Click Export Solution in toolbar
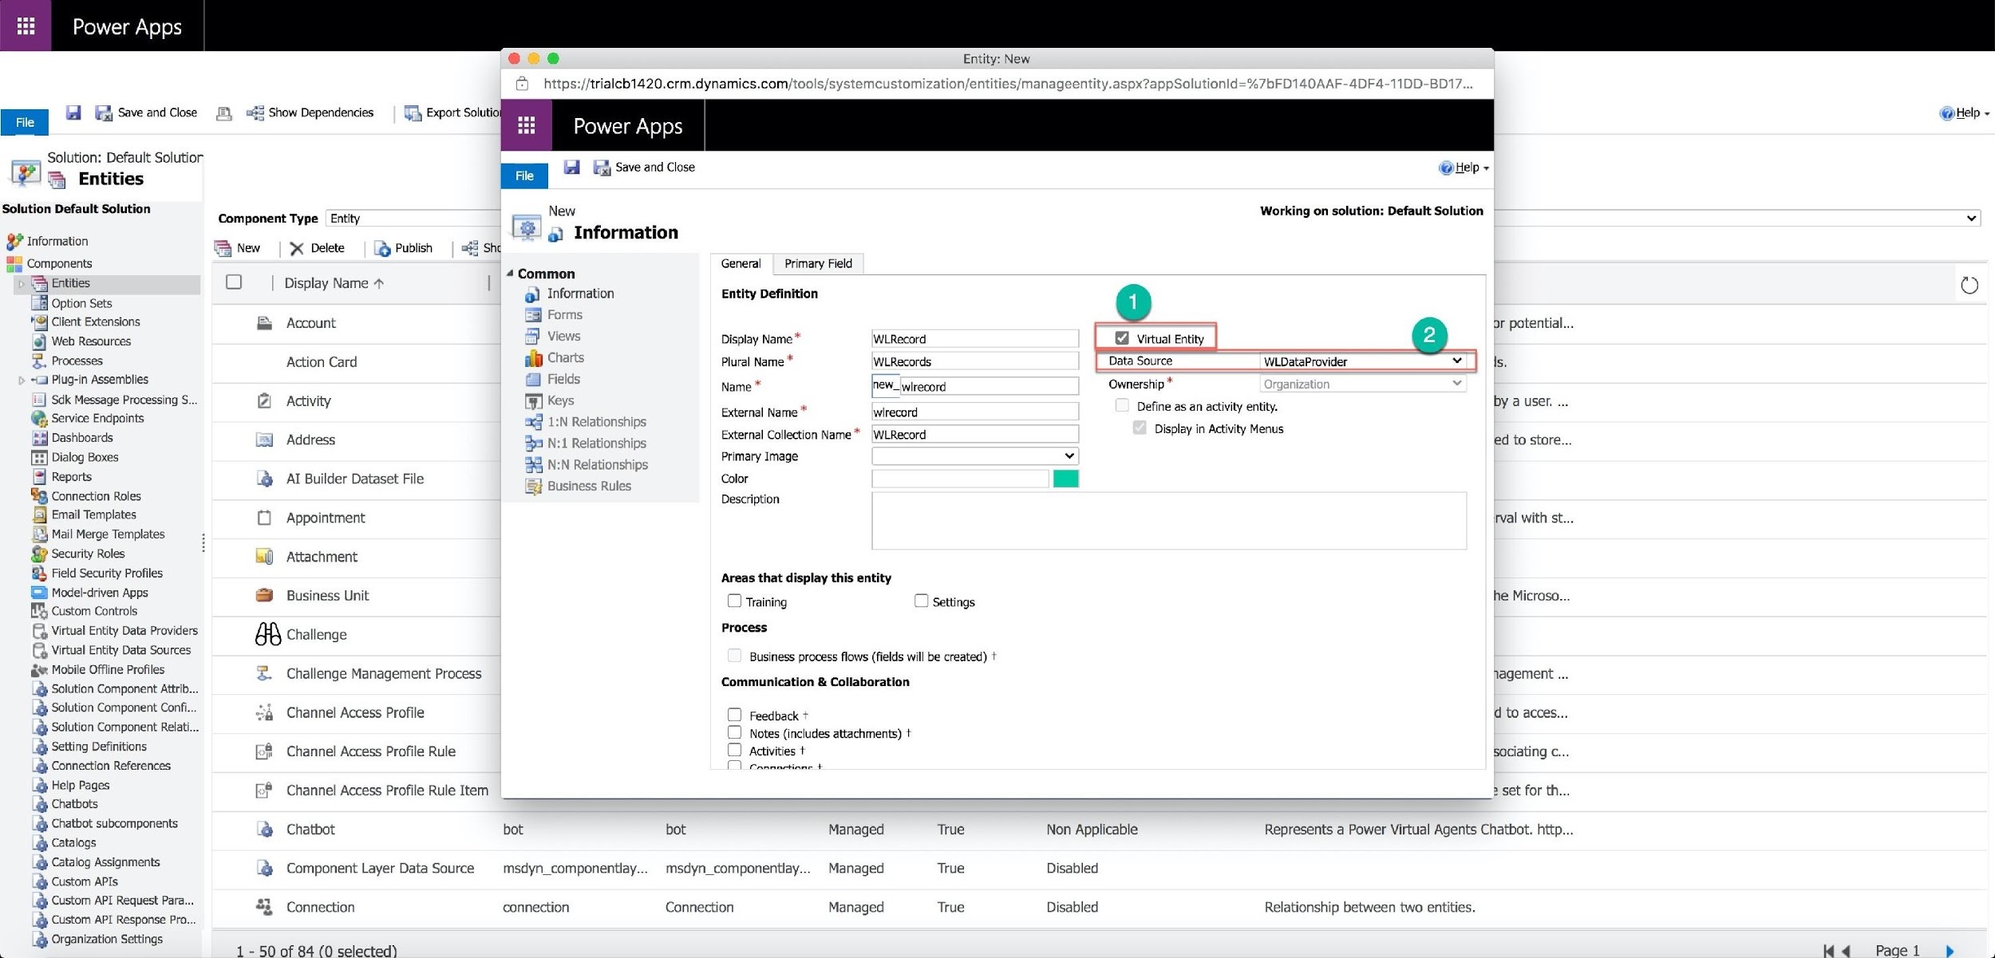This screenshot has height=958, width=1995. pyautogui.click(x=452, y=112)
